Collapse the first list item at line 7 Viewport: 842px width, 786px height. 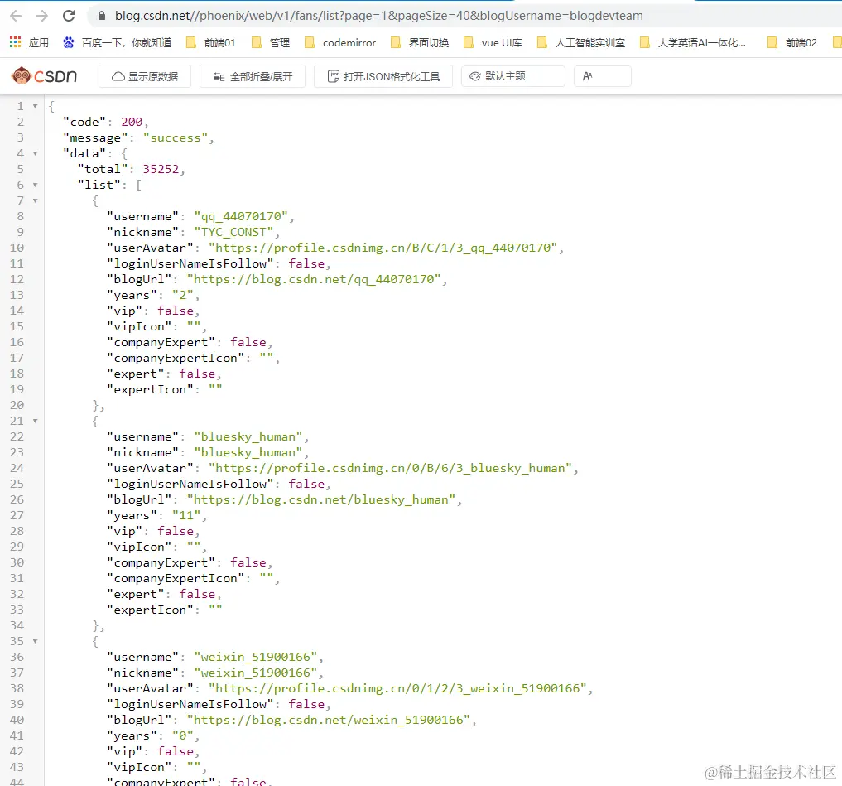click(35, 201)
